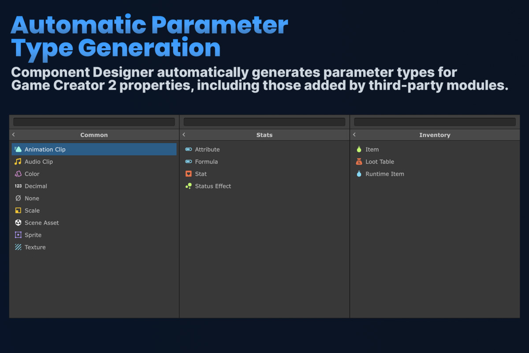Image resolution: width=529 pixels, height=353 pixels.
Task: Click the striped Texture icon
Action: click(18, 247)
